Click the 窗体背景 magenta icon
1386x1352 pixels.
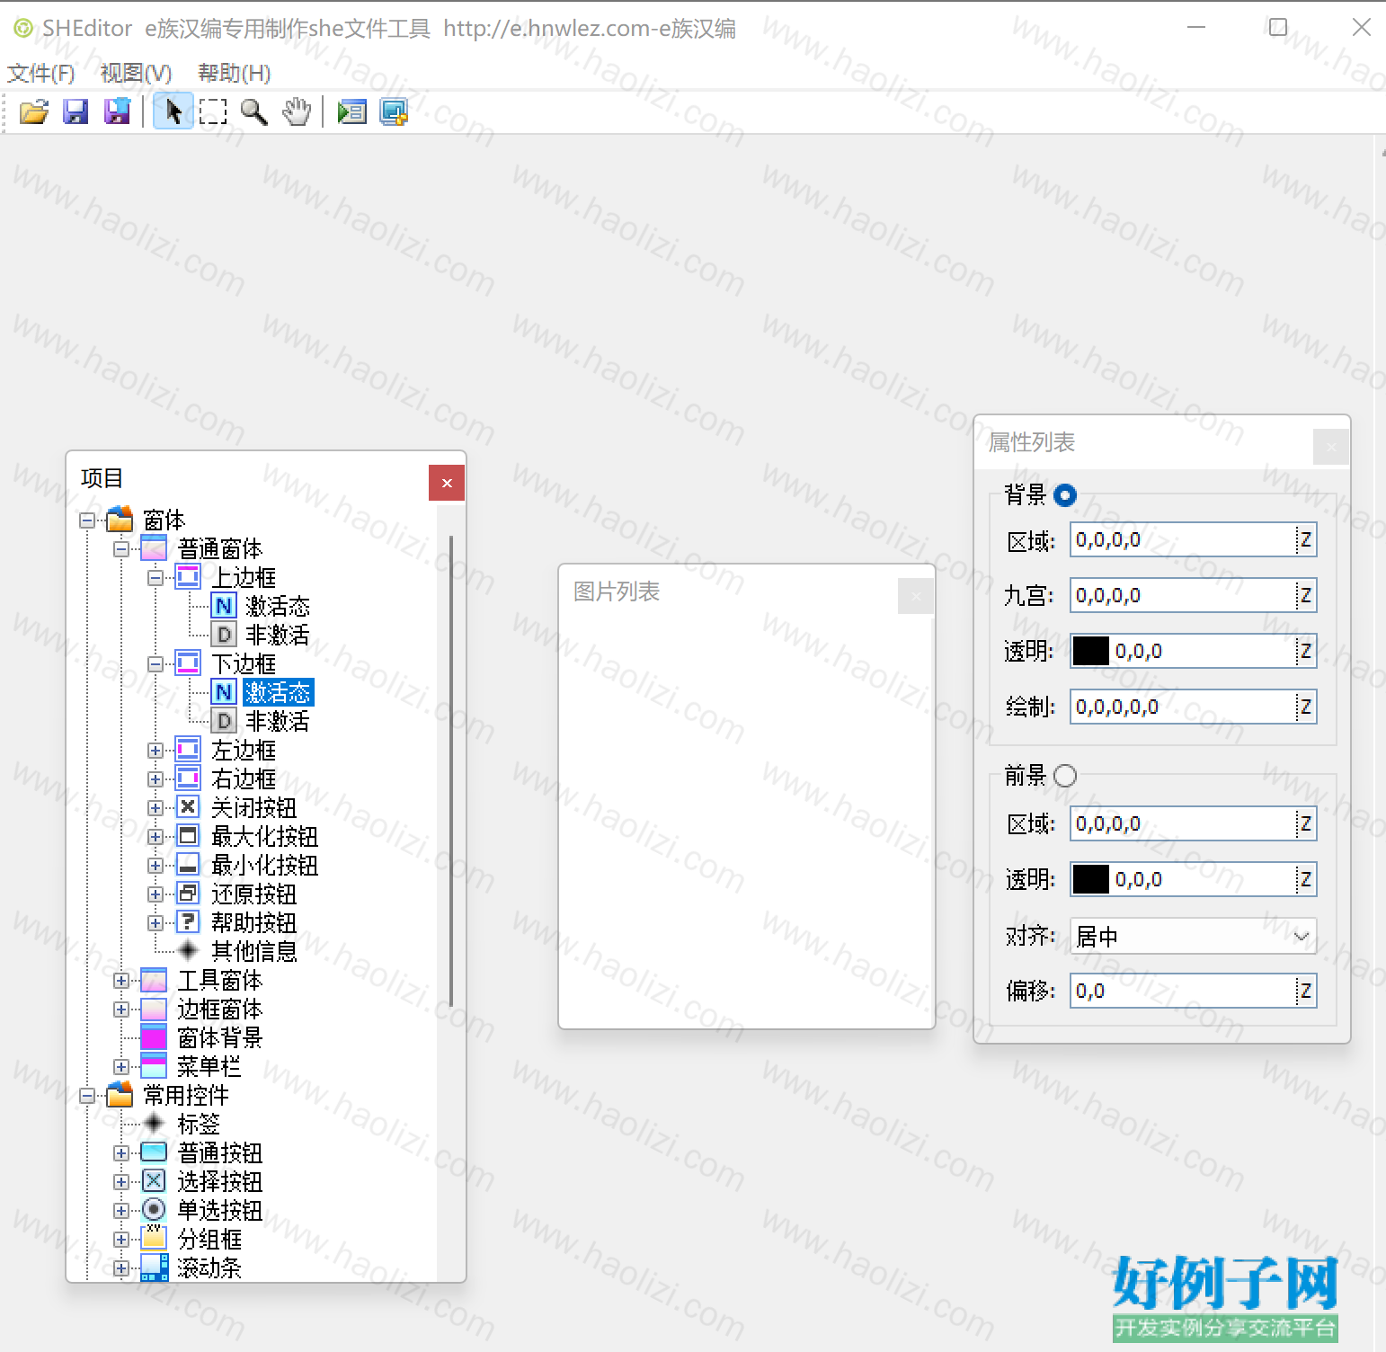(x=154, y=1037)
